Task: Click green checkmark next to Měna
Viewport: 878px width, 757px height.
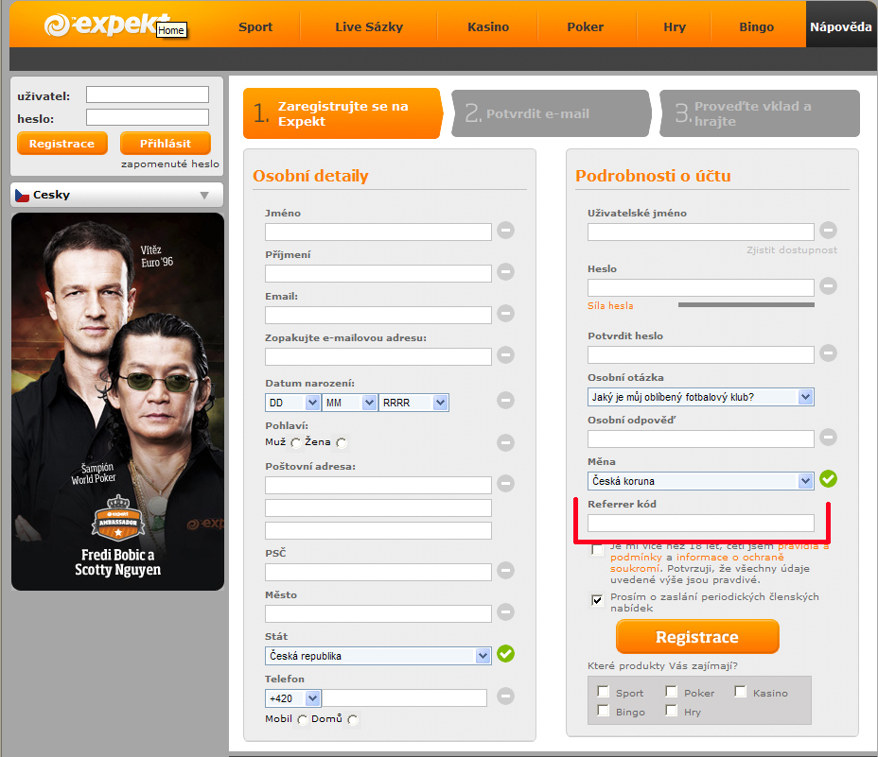Action: click(x=828, y=479)
